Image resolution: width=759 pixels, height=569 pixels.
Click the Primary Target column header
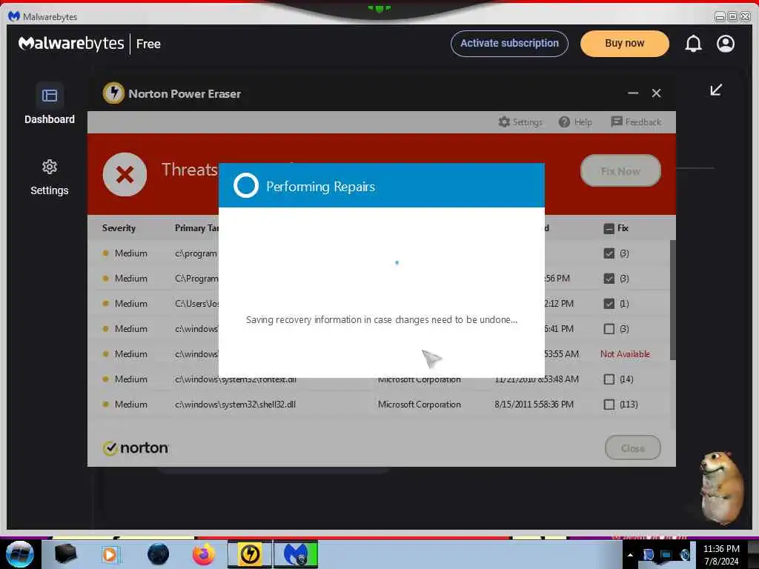[x=196, y=228]
